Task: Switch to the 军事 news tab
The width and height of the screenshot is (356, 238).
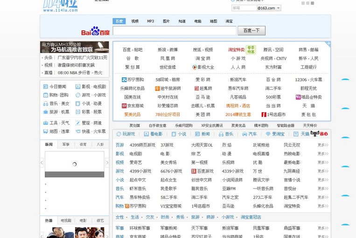Action: tap(66, 144)
